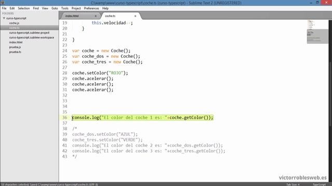
Task: Restore down the Sublime Text window
Action: click(x=317, y=3)
